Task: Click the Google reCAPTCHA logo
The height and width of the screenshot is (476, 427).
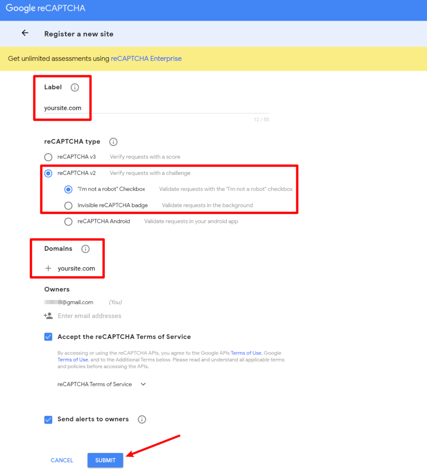Action: 45,8
